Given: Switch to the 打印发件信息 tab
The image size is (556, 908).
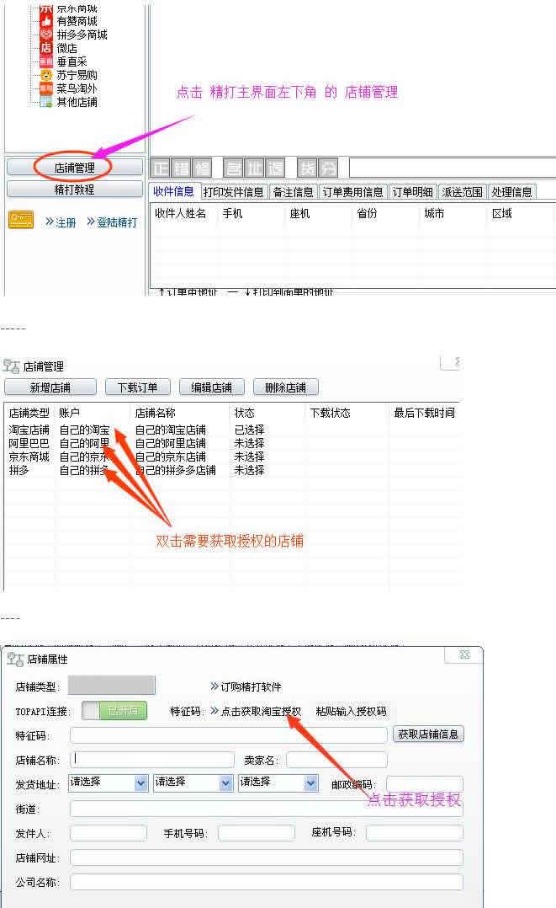Looking at the screenshot, I should [234, 192].
